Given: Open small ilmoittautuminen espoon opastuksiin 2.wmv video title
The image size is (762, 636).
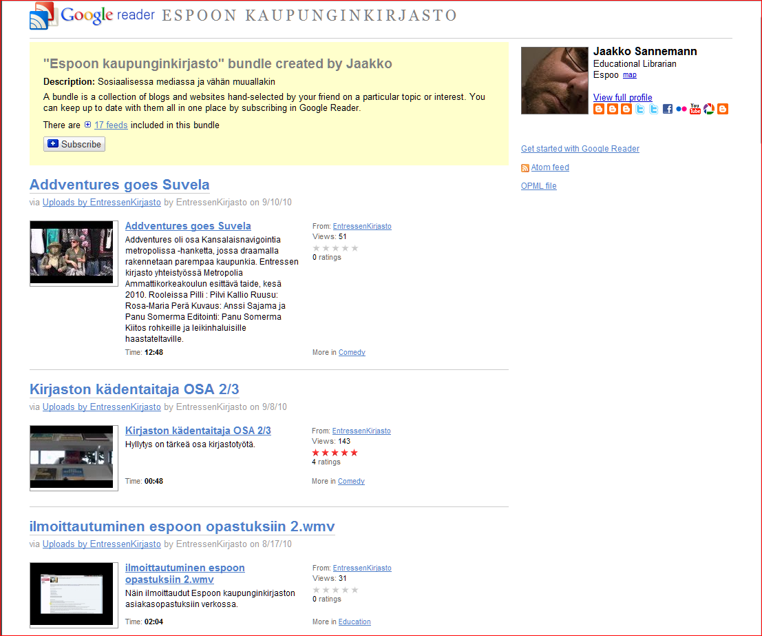Looking at the screenshot, I should pos(185,574).
